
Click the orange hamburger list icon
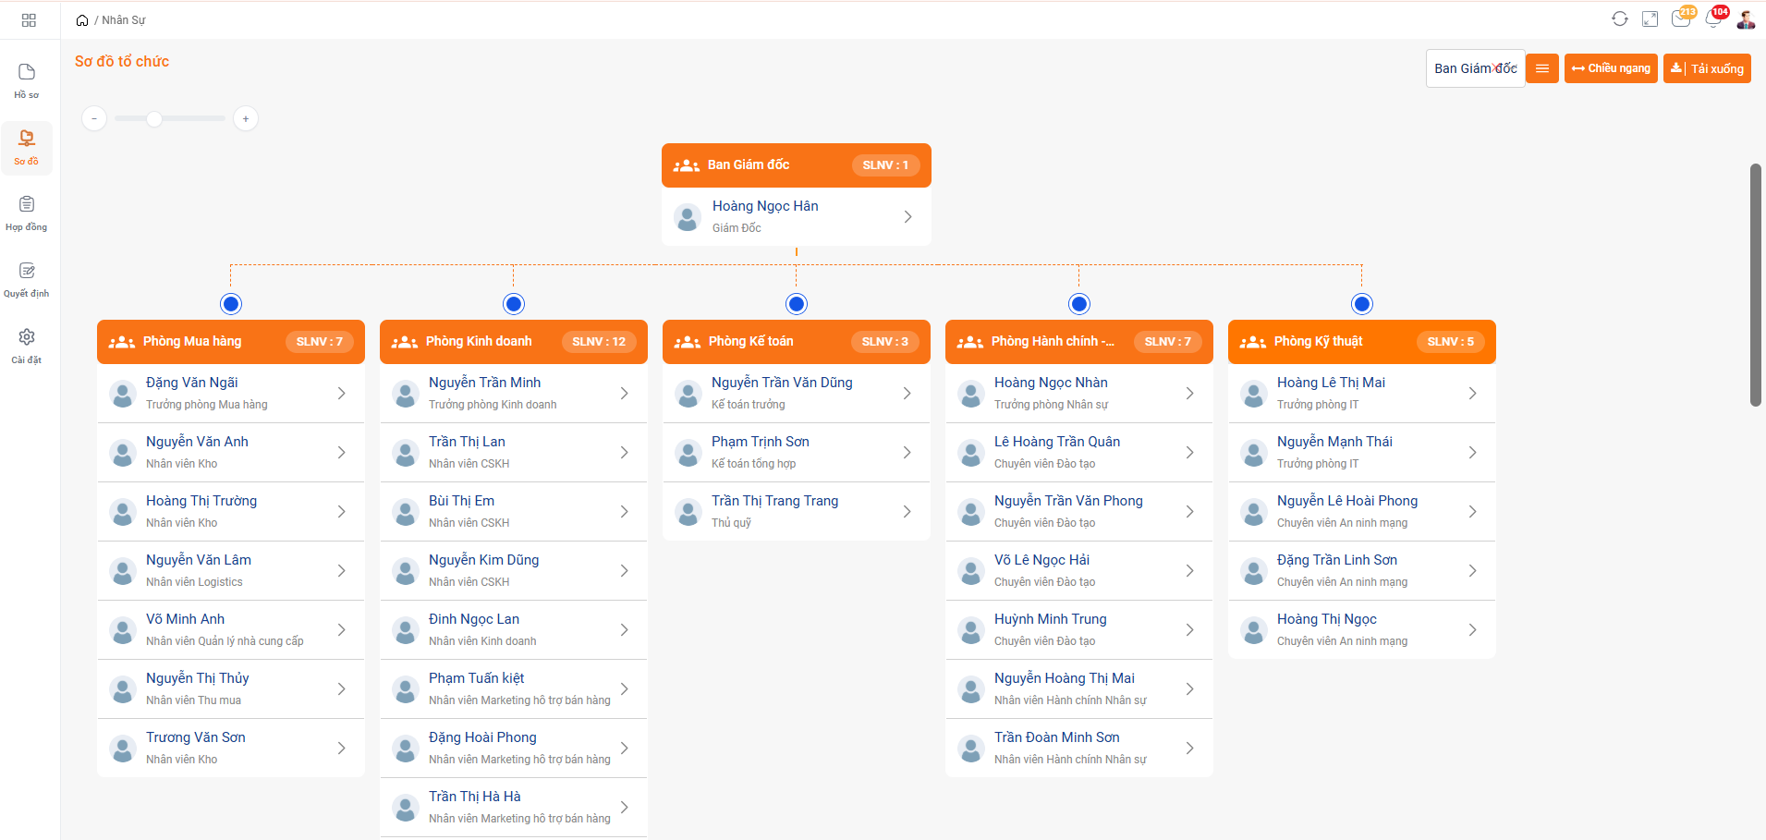(x=1541, y=68)
